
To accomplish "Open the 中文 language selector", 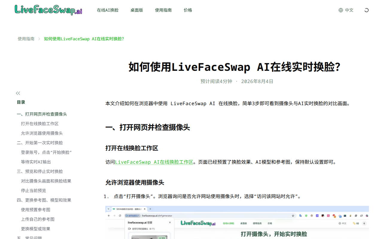I will [346, 10].
